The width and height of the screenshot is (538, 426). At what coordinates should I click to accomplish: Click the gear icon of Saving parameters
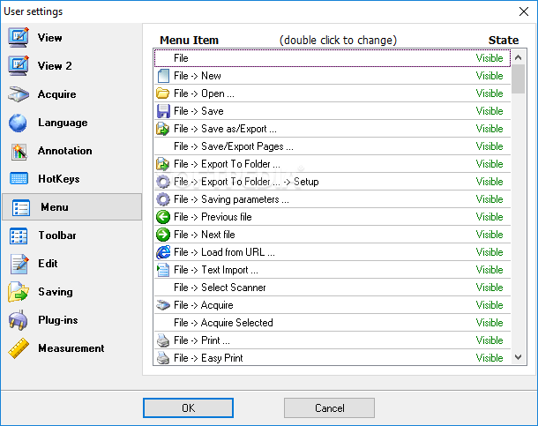(x=163, y=199)
